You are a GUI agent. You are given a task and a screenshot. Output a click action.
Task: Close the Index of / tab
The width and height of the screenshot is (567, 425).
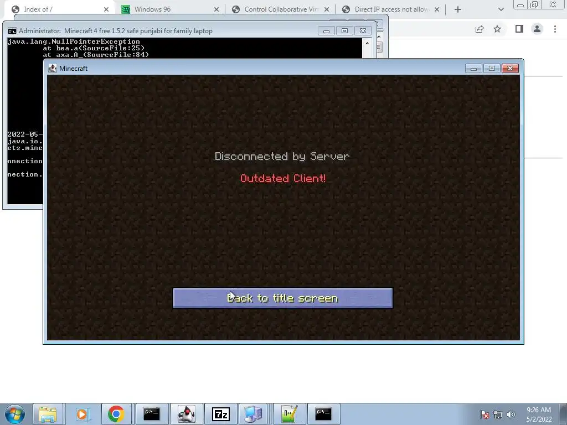click(106, 9)
